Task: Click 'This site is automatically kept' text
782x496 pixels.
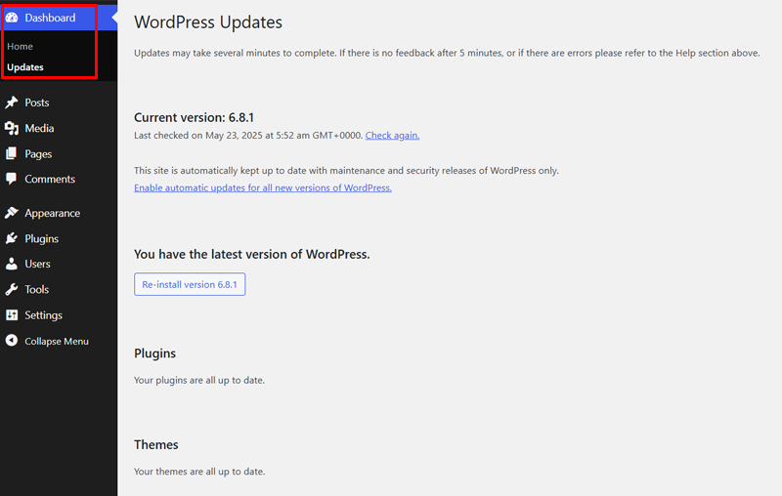Action: coord(347,170)
